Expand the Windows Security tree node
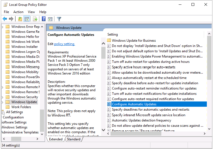Viewport: 213px width, 149px height. pyautogui.click(x=3, y=97)
